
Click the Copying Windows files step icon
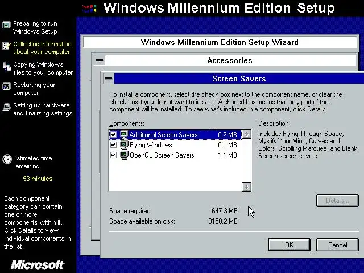tap(7, 67)
